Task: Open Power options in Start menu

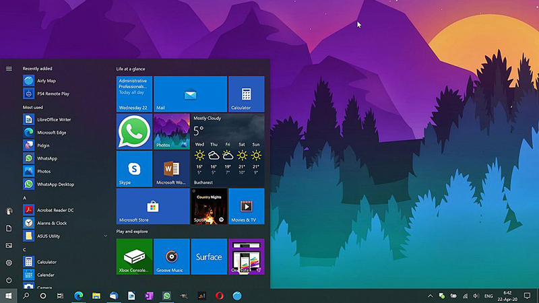Action: pyautogui.click(x=9, y=280)
